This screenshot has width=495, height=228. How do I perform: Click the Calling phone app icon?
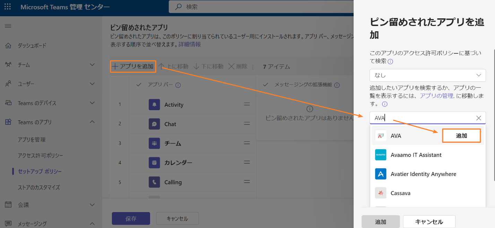154,182
